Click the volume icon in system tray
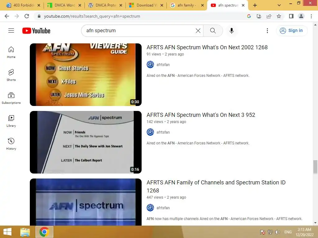 [x=278, y=232]
